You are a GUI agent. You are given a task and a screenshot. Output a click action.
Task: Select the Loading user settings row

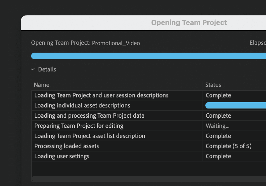pos(62,156)
